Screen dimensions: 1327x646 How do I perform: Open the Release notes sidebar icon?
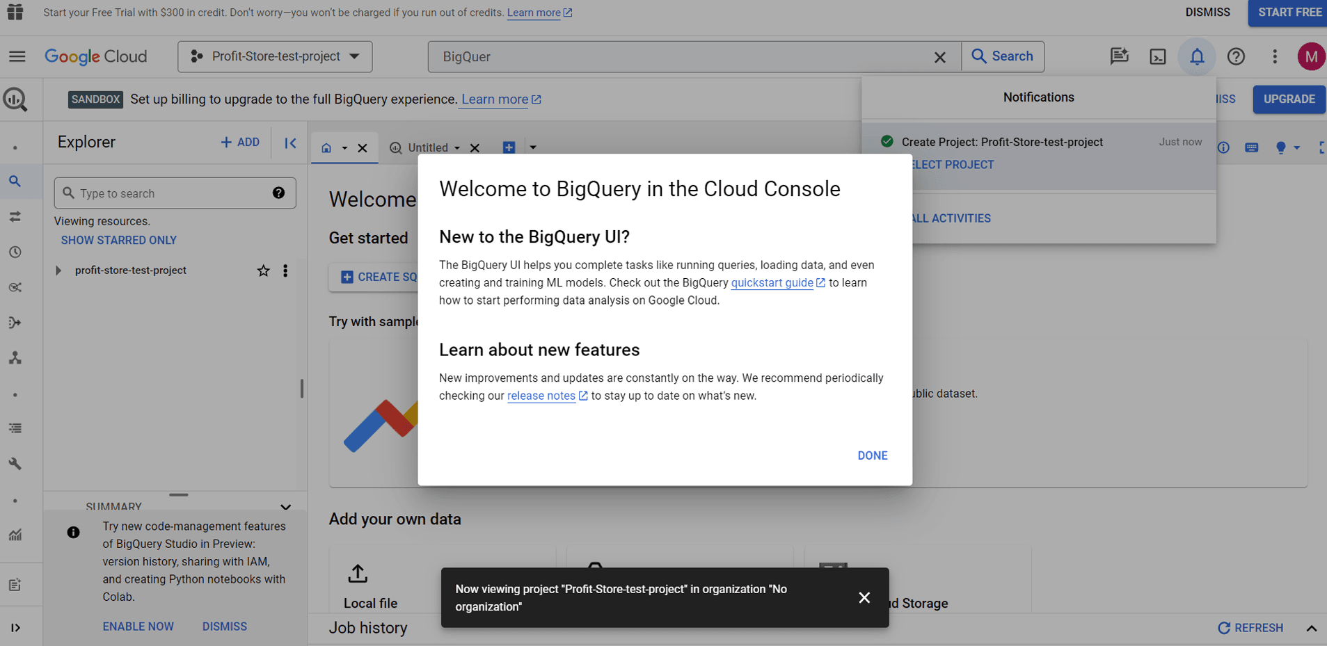click(x=15, y=585)
